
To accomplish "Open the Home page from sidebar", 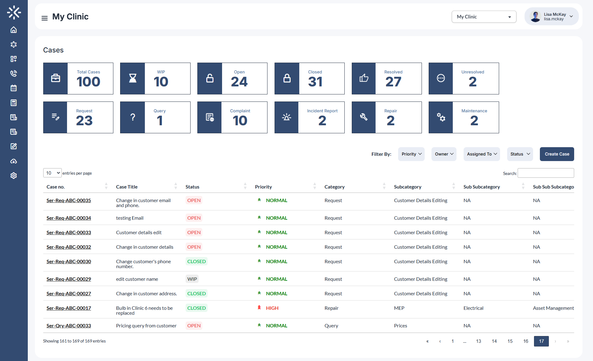I will 14,30.
